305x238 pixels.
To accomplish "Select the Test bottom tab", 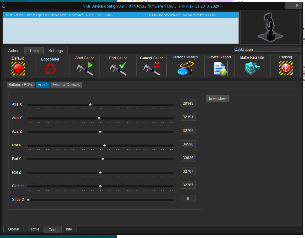I will pos(53,230).
